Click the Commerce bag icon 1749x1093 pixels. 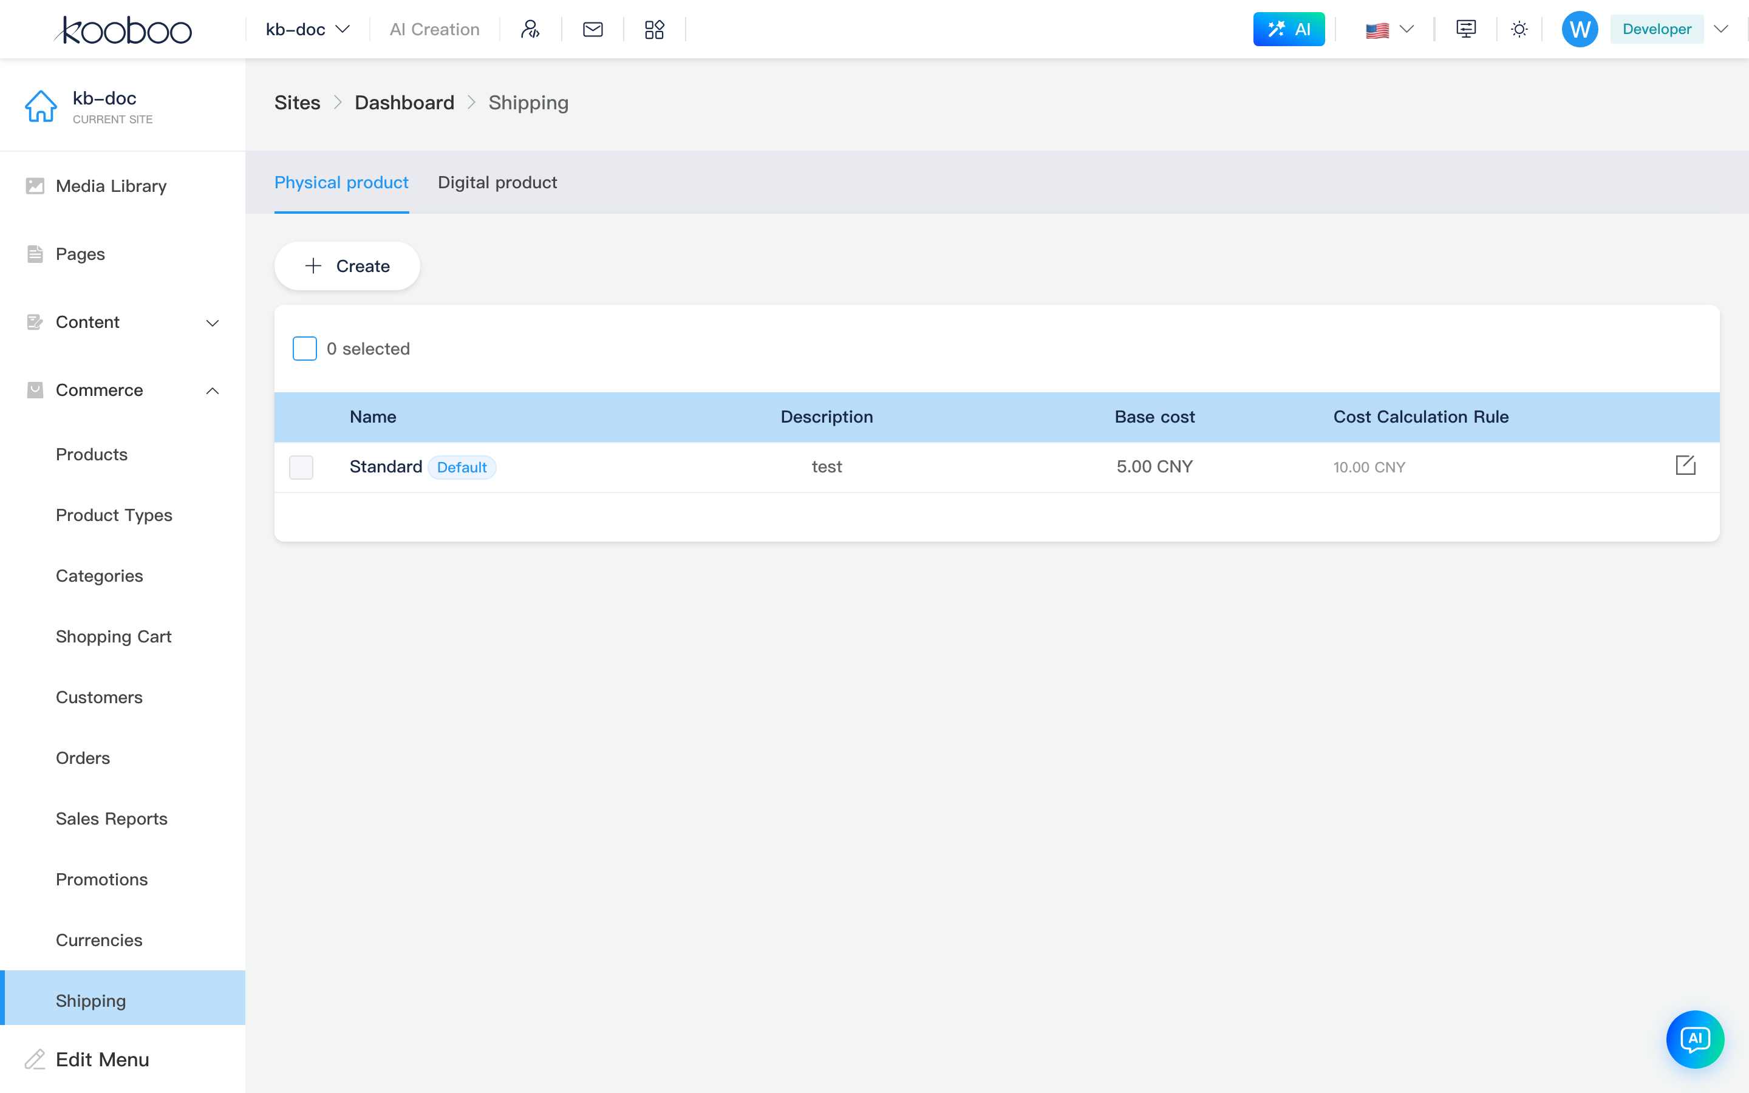[x=35, y=390]
